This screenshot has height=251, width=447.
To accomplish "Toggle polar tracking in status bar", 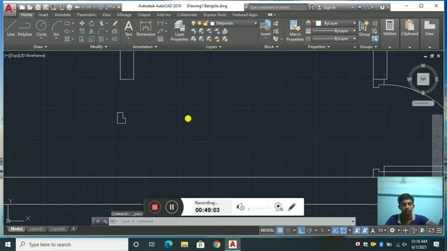I will click(309, 230).
